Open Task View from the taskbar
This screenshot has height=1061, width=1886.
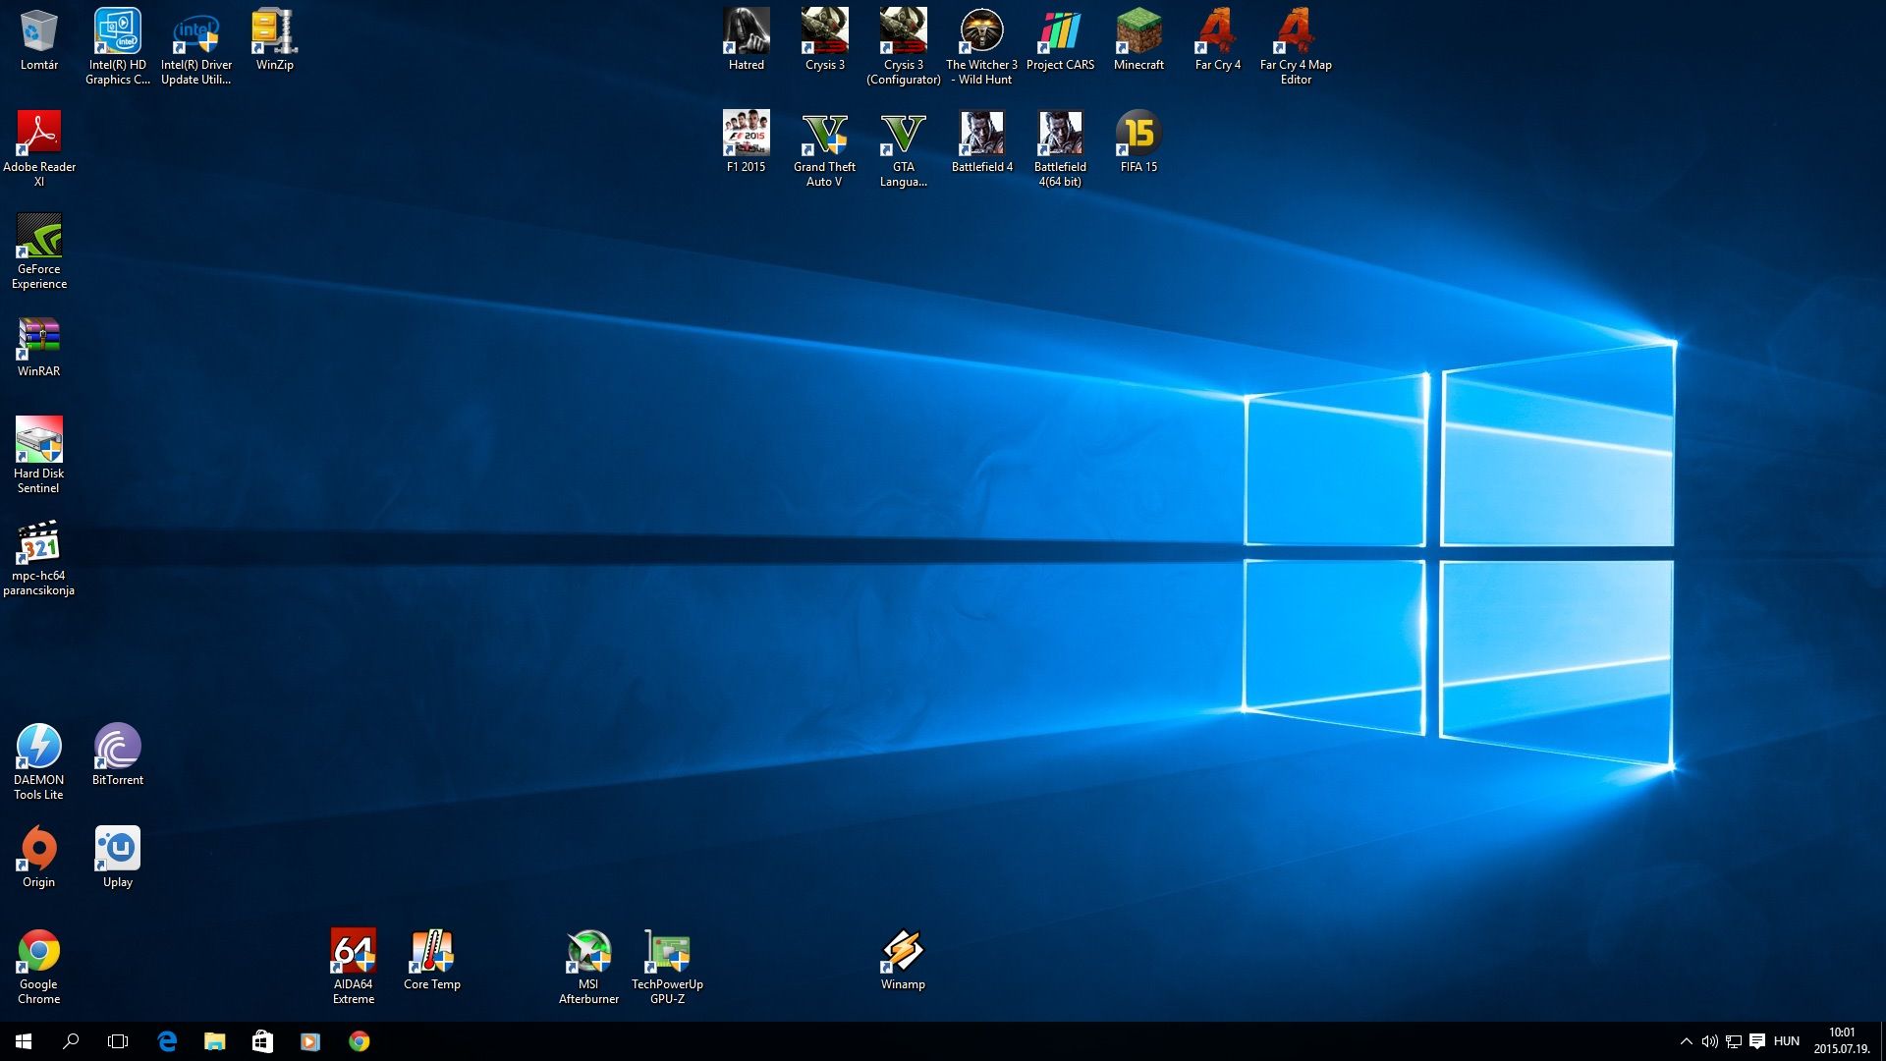pos(118,1041)
